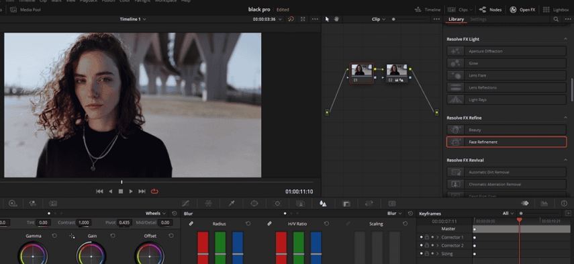Toggle Corrector 2 enable dot
The image size is (574, 264).
click(422, 245)
